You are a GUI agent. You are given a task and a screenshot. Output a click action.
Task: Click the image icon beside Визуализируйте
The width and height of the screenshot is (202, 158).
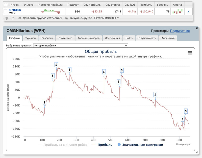click(x=67, y=18)
